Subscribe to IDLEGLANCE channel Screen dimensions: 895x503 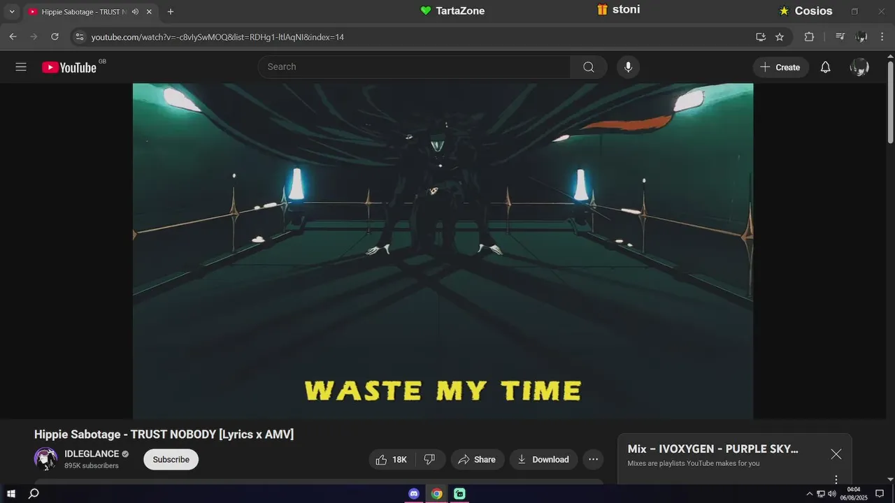point(171,460)
